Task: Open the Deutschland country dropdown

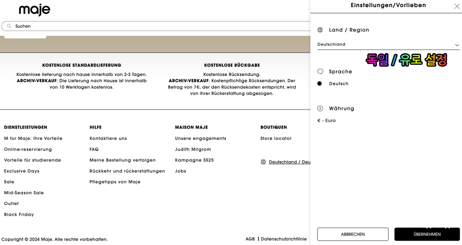Action: 388,45
